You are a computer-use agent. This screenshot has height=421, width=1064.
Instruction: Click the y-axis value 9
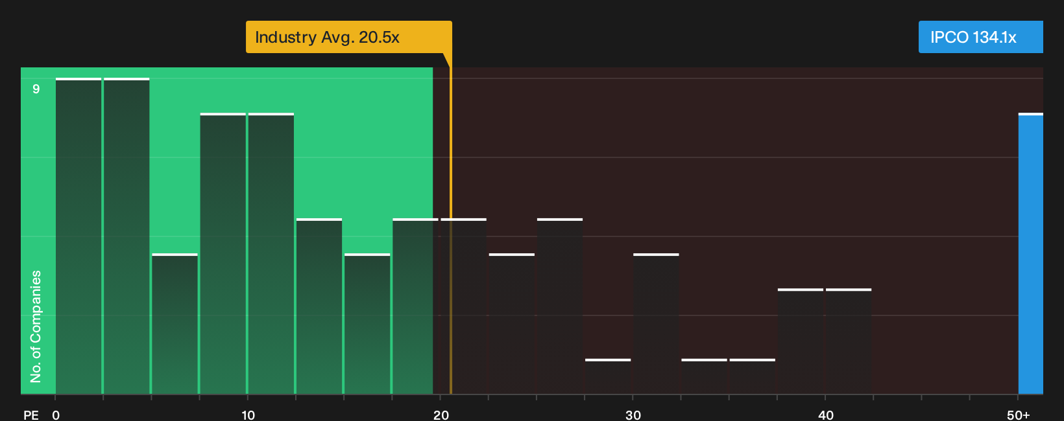click(x=36, y=89)
